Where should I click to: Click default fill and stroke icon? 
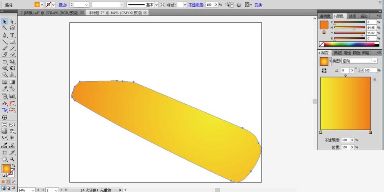(x=4, y=176)
